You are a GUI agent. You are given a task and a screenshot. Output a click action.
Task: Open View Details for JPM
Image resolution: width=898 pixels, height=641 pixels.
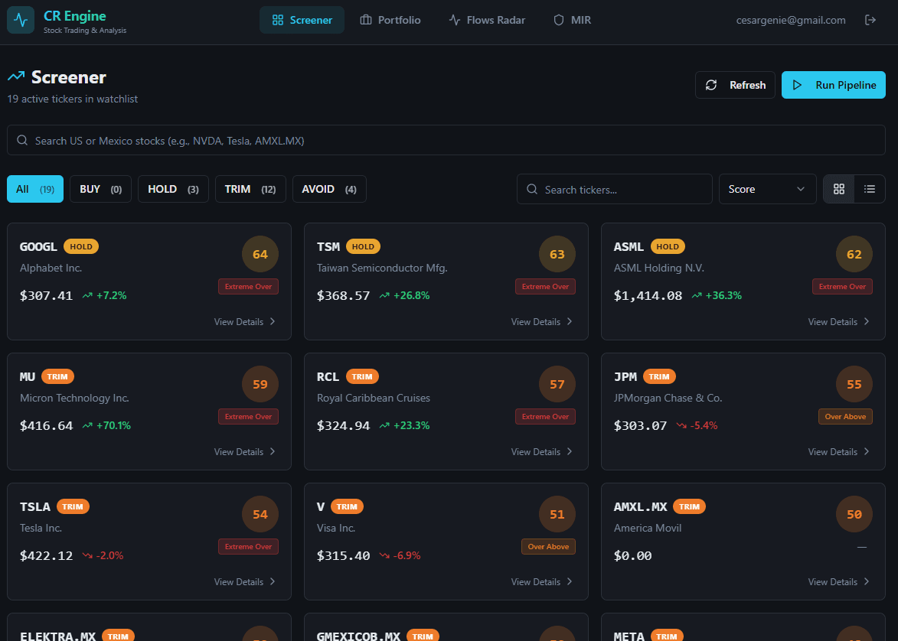[839, 451]
